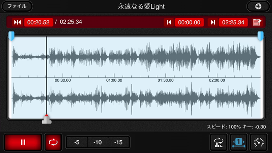Viewport: 272px width, 153px height.
Task: Rewind 10 seconds with -10 button
Action: click(98, 142)
